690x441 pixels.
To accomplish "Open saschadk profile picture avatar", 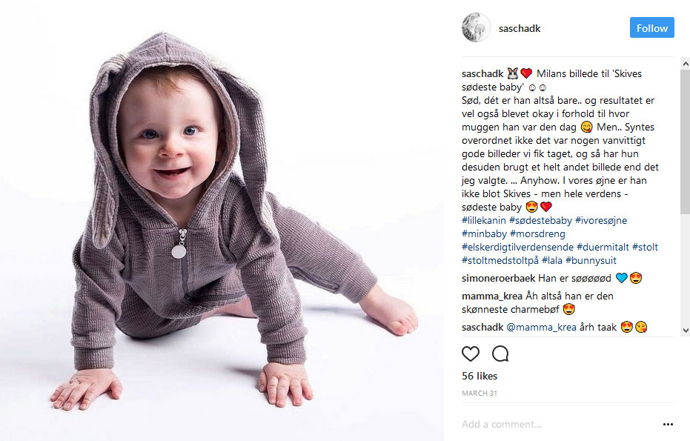I will click(x=476, y=27).
